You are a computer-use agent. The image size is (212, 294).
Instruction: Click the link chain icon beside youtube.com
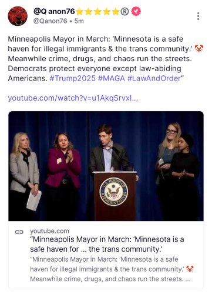19,232
